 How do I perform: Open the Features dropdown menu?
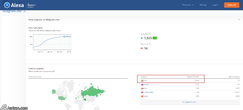click(188, 5)
